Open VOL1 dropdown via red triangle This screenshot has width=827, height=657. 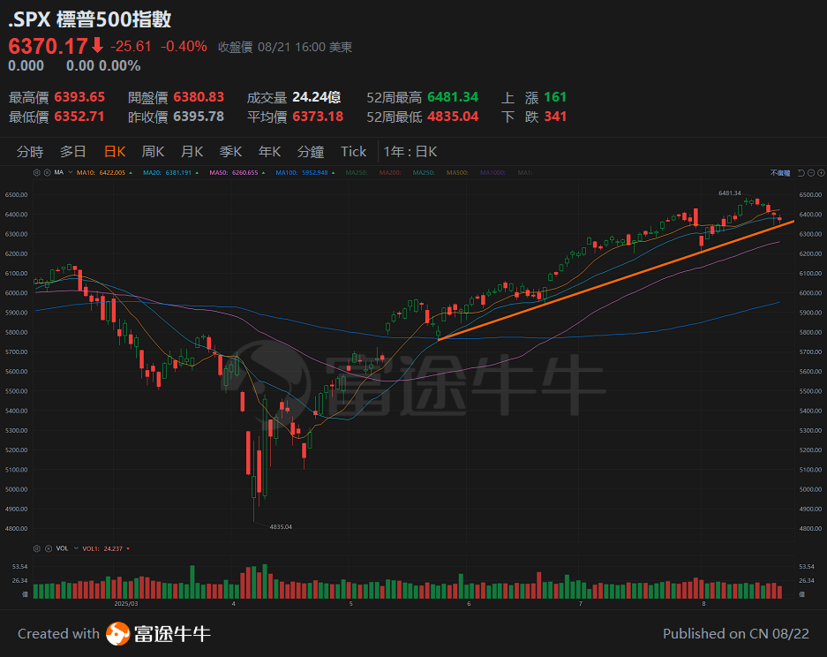128,547
